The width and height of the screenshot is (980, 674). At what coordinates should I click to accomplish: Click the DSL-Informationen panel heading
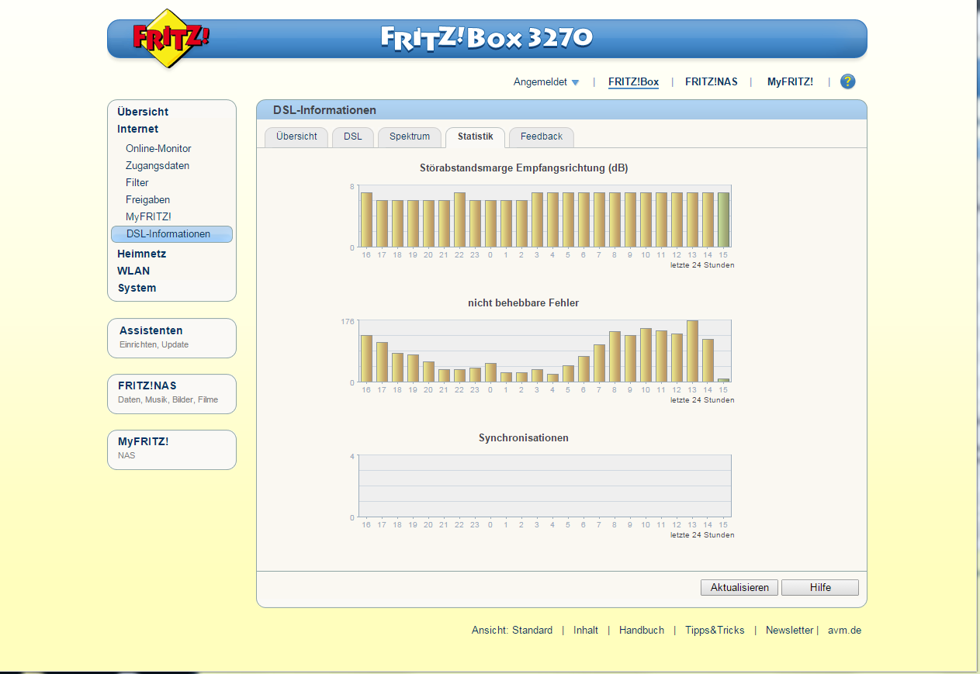[324, 110]
